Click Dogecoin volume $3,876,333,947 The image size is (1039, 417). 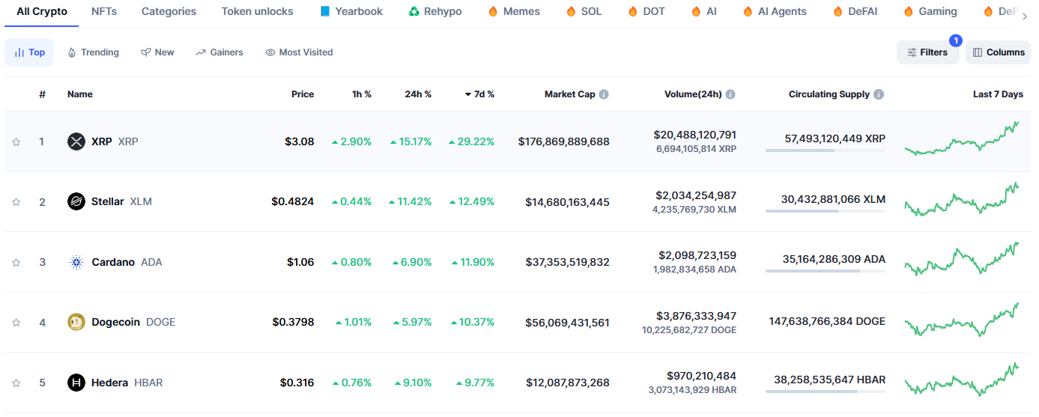(697, 316)
